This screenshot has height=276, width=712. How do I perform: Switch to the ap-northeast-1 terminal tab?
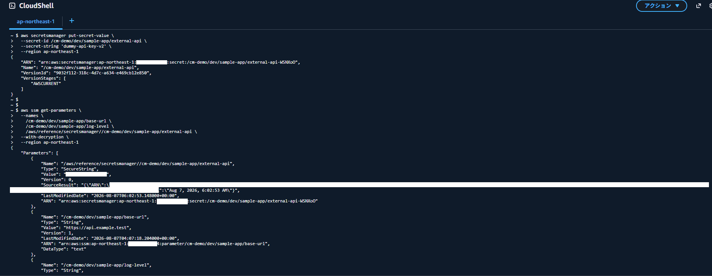pos(35,21)
